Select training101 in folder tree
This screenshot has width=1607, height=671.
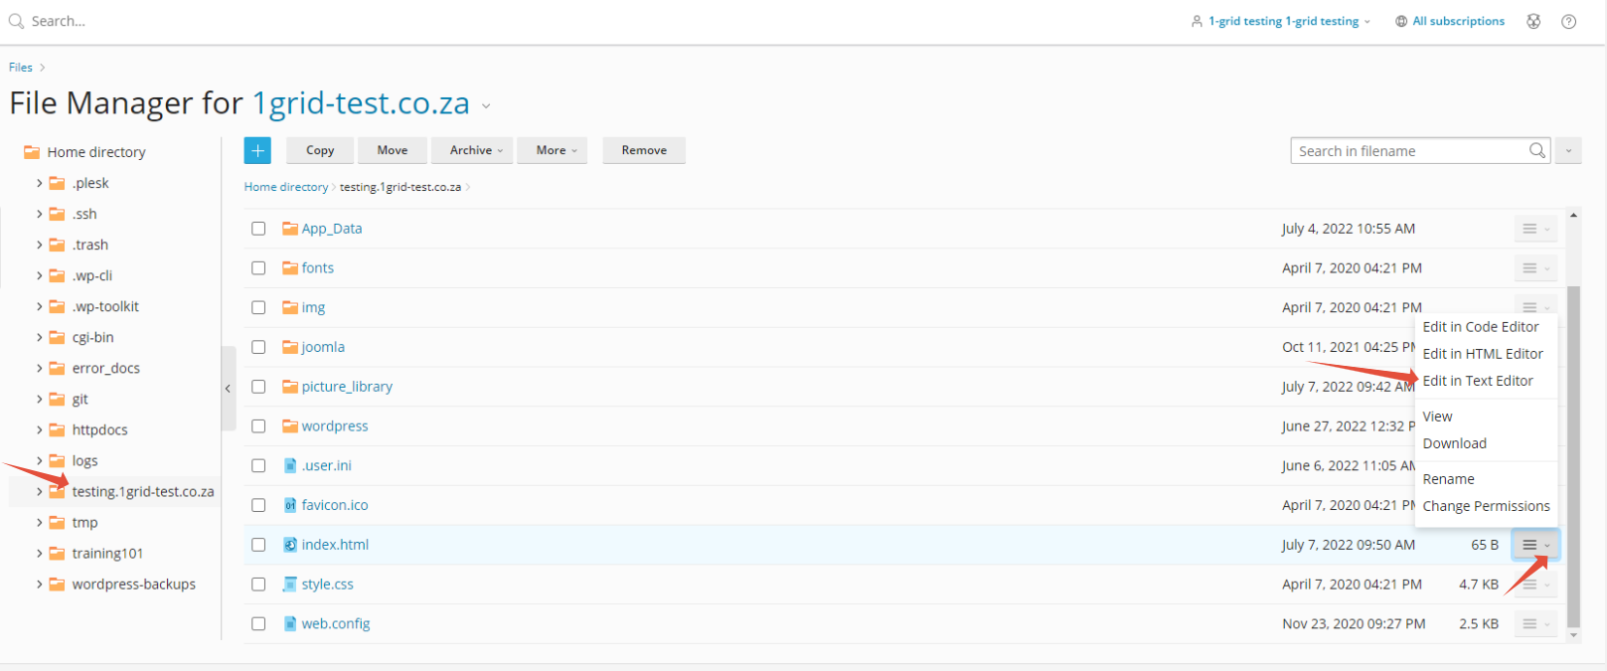pos(107,553)
